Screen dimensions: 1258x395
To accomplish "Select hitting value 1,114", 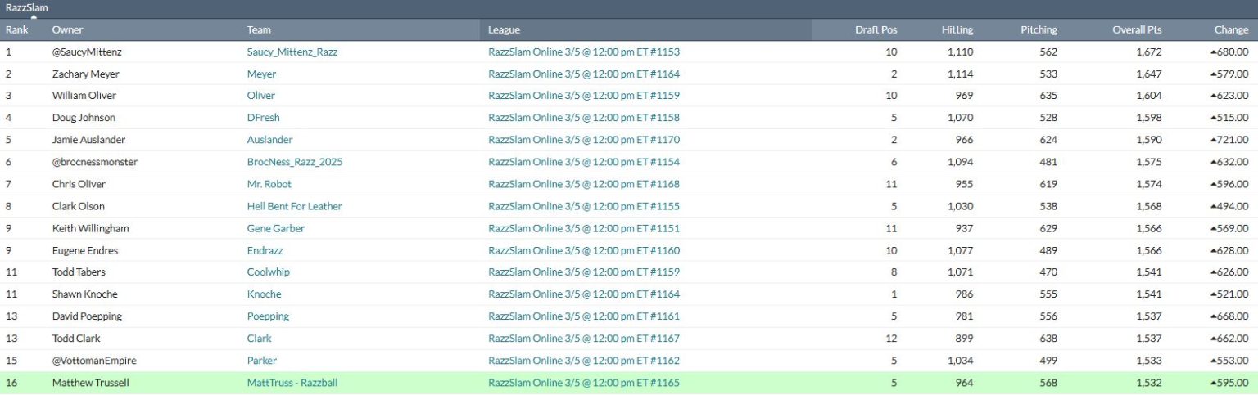I will pyautogui.click(x=961, y=74).
